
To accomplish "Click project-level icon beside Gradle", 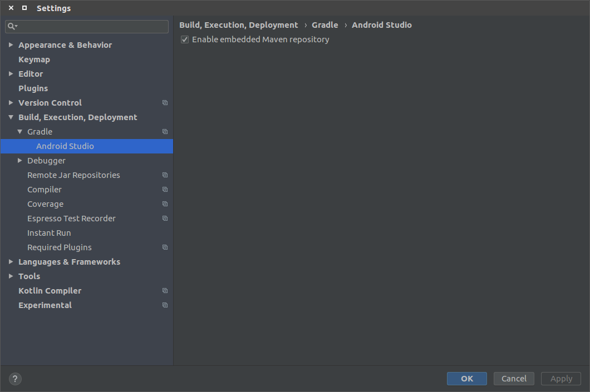I will 165,132.
